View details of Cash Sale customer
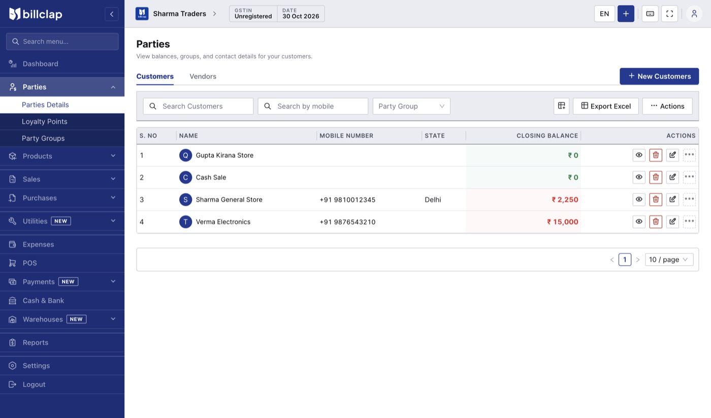Viewport: 711px width, 418px height. (x=639, y=177)
